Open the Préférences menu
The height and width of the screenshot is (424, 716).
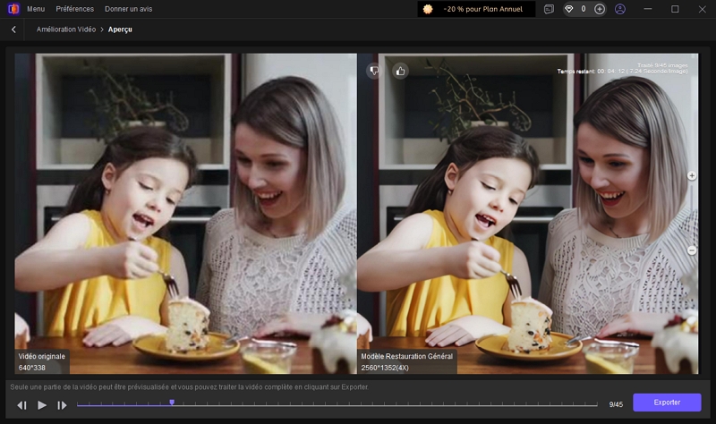74,9
